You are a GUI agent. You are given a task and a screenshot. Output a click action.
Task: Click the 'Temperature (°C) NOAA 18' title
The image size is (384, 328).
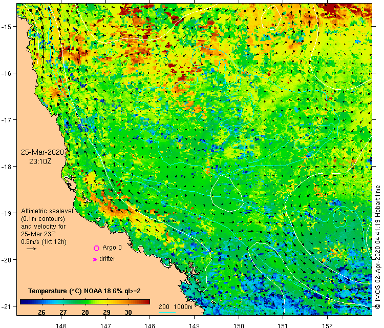click(x=69, y=291)
